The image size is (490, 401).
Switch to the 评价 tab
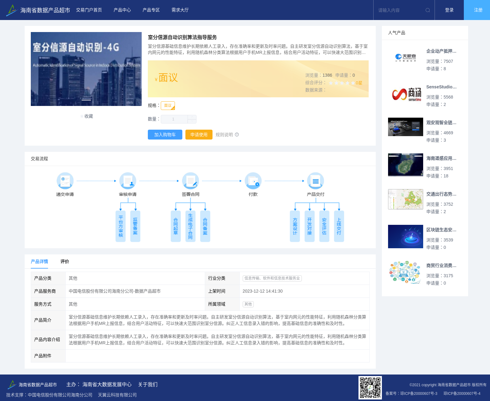point(65,261)
